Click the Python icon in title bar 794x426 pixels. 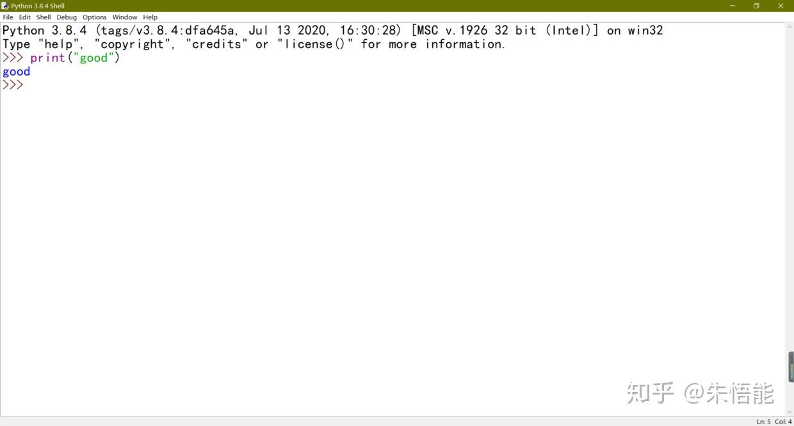click(5, 6)
